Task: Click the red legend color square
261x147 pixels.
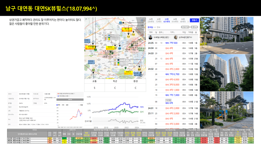Action: tap(58, 94)
